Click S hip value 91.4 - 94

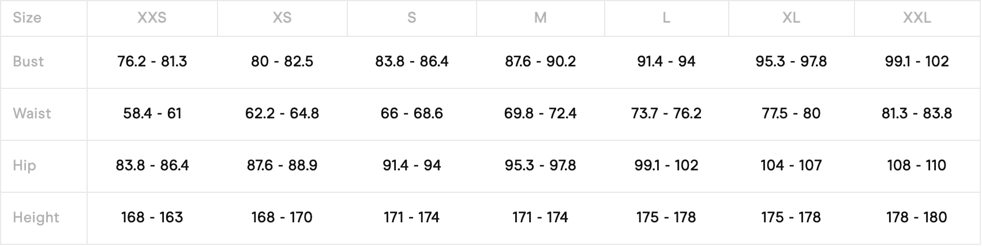411,166
